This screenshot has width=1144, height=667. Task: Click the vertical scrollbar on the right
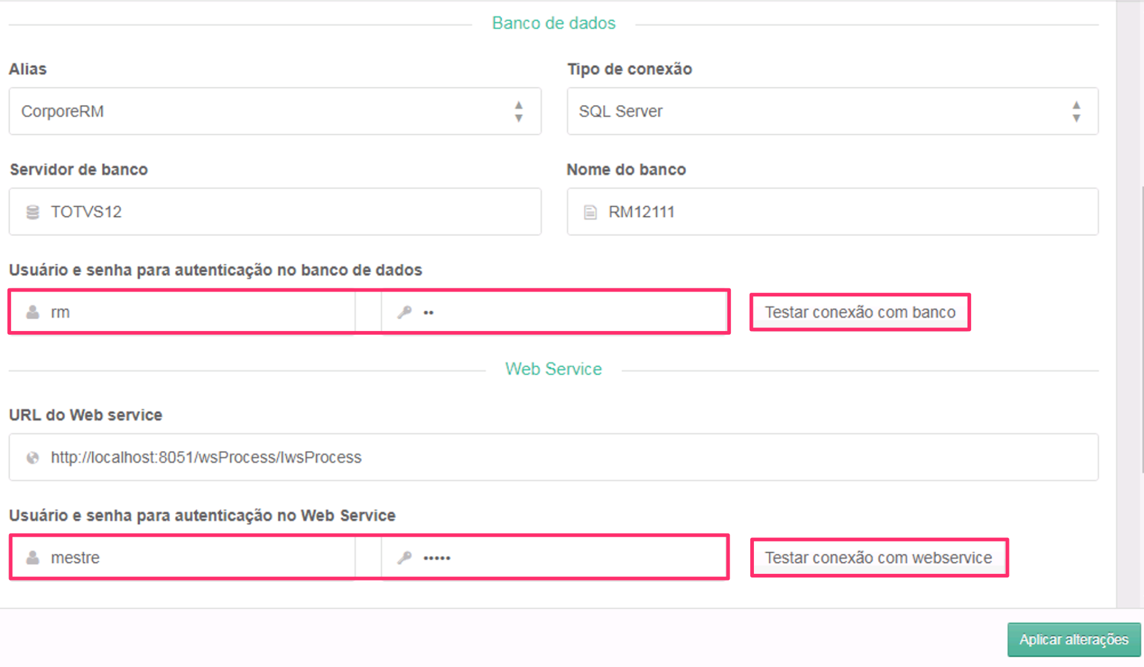1143,329
